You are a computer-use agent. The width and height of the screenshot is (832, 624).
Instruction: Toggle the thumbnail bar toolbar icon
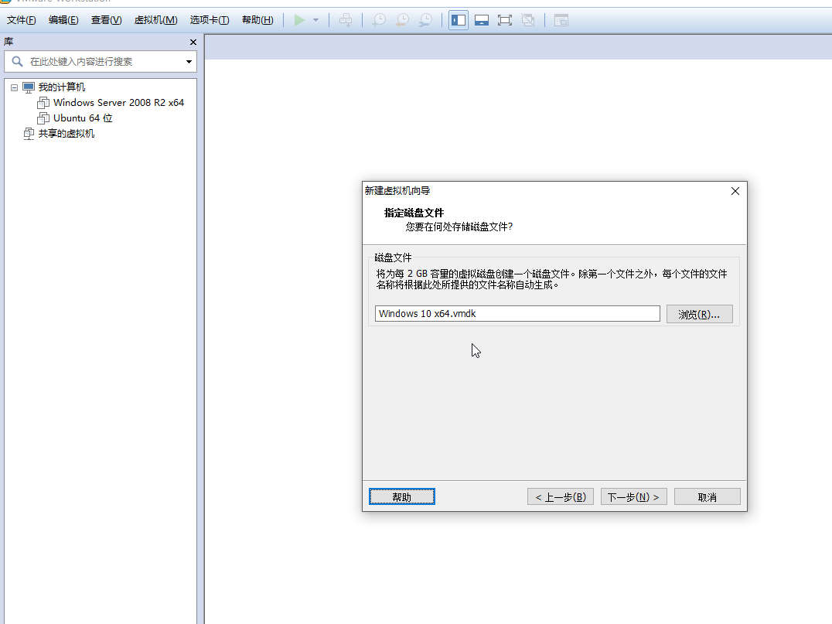click(482, 20)
